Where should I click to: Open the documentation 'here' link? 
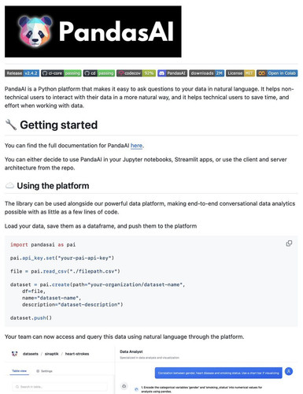(x=136, y=146)
